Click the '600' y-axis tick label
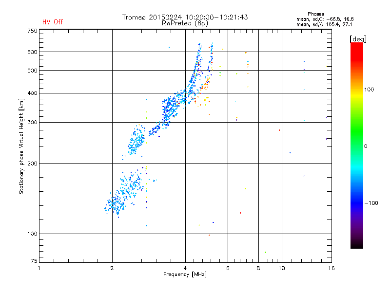 click(x=32, y=52)
